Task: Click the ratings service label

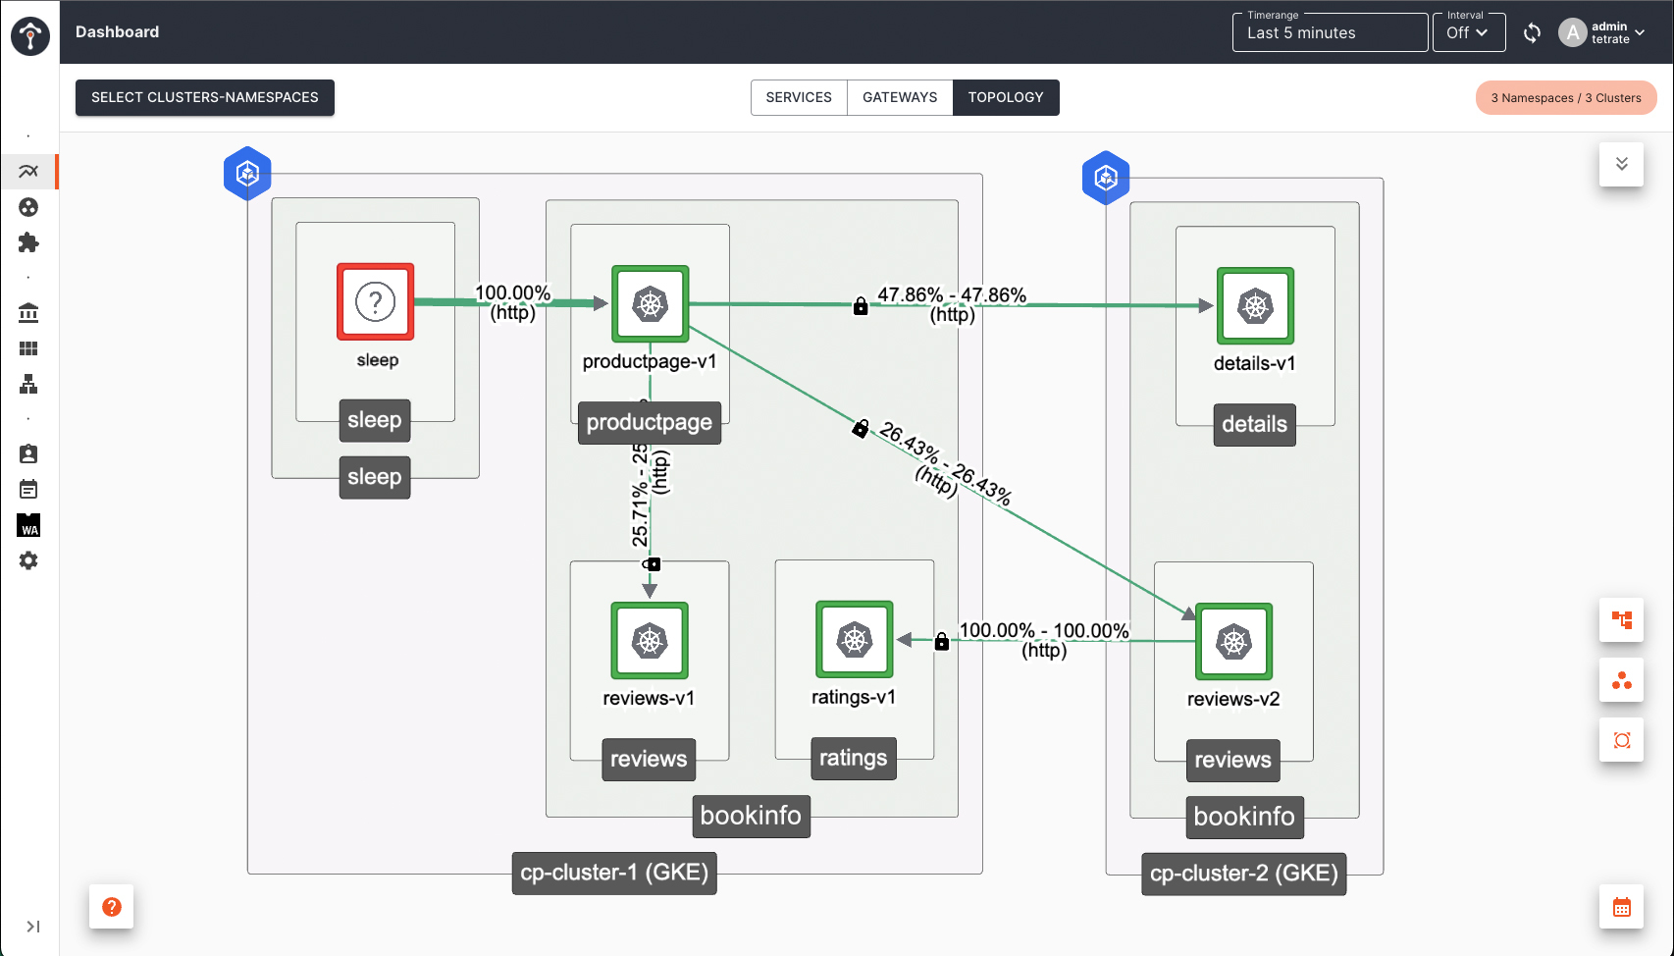Action: (x=854, y=759)
